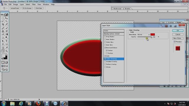Click Jump to ImageReady icon
The height and width of the screenshot is (106, 189).
click(5, 69)
